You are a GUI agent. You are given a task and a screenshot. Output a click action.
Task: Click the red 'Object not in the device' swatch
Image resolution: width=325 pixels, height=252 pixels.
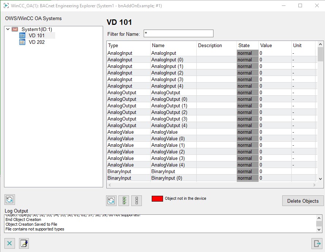coord(157,199)
